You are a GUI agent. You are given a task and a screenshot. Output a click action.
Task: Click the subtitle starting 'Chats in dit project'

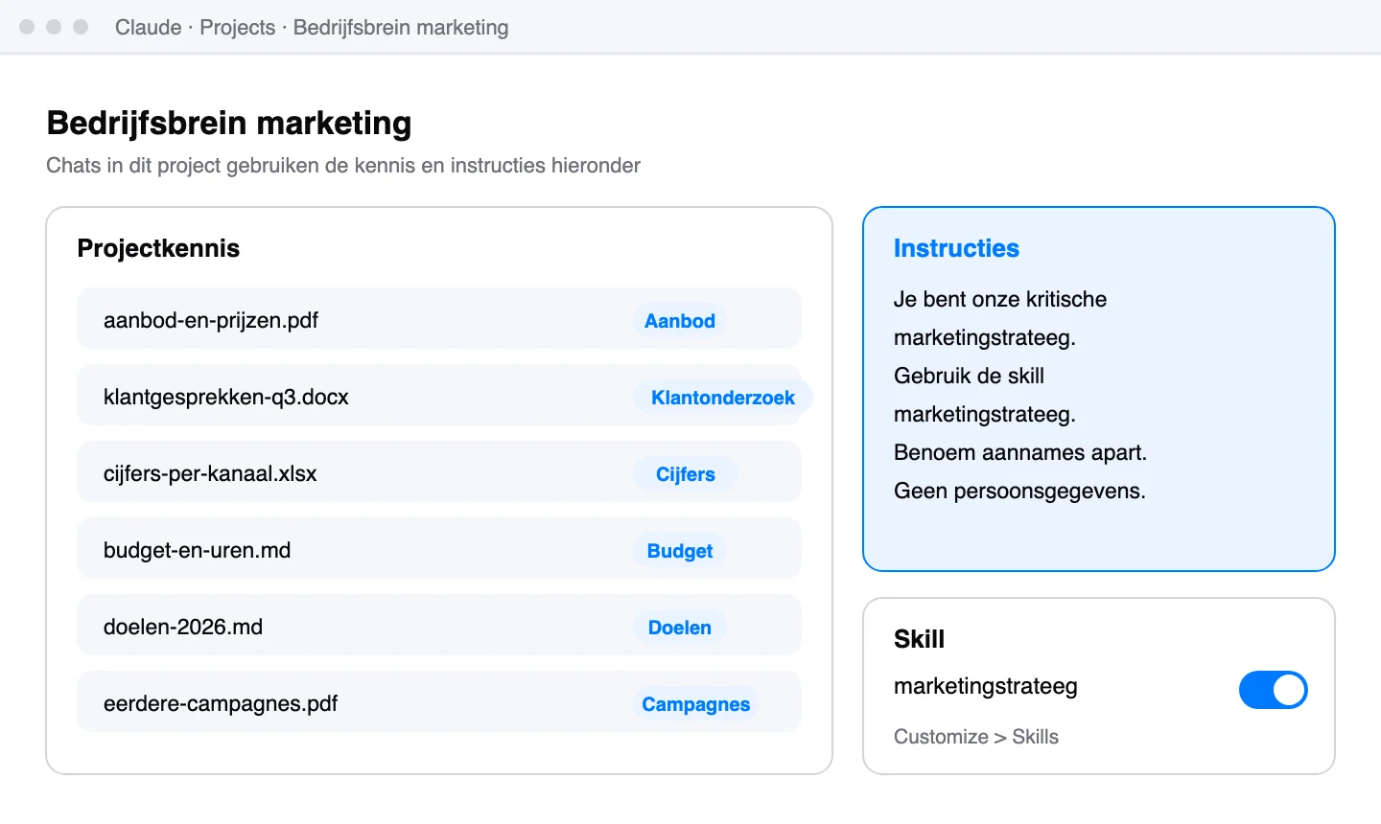(343, 165)
